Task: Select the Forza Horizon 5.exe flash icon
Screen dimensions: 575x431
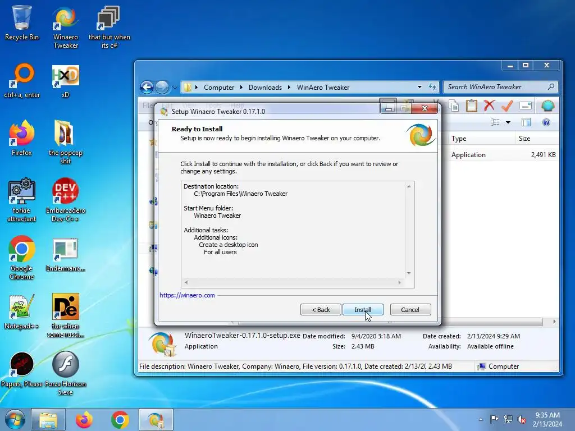Action: coord(65,373)
